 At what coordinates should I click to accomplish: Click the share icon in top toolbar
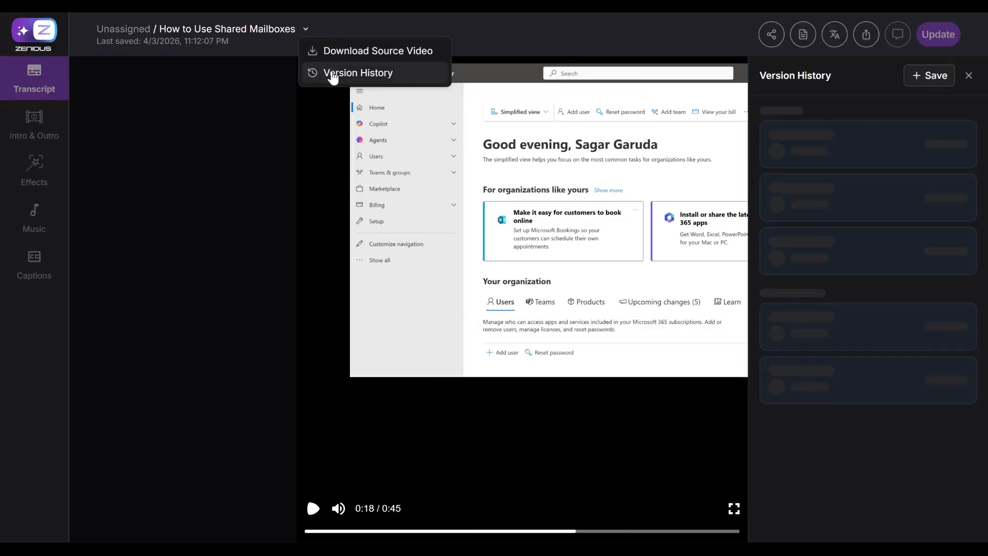click(x=771, y=34)
